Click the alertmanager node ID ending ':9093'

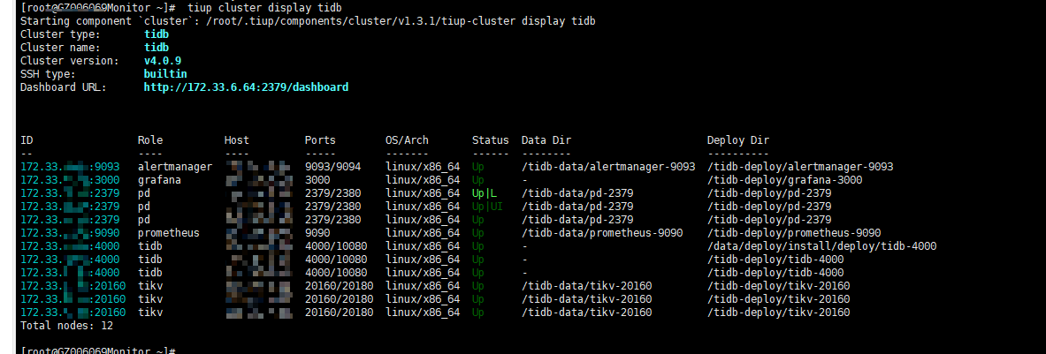pyautogui.click(x=70, y=167)
